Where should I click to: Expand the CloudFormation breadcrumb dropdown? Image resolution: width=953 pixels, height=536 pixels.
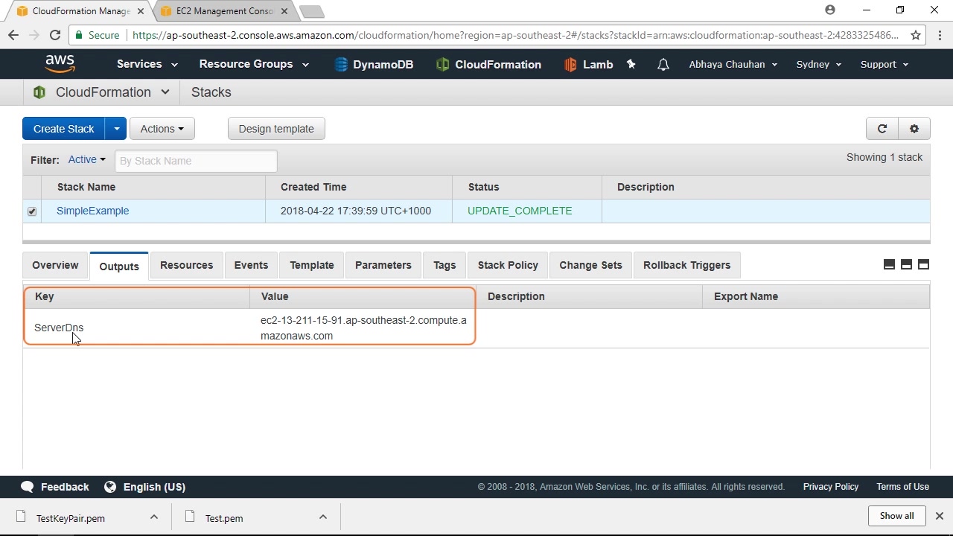(165, 92)
